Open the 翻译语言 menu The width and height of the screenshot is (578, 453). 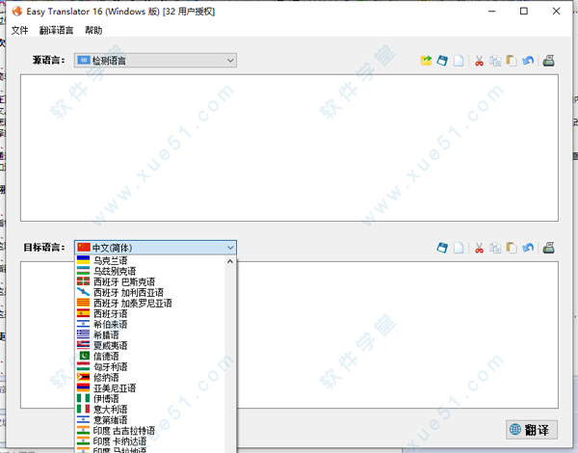point(57,30)
